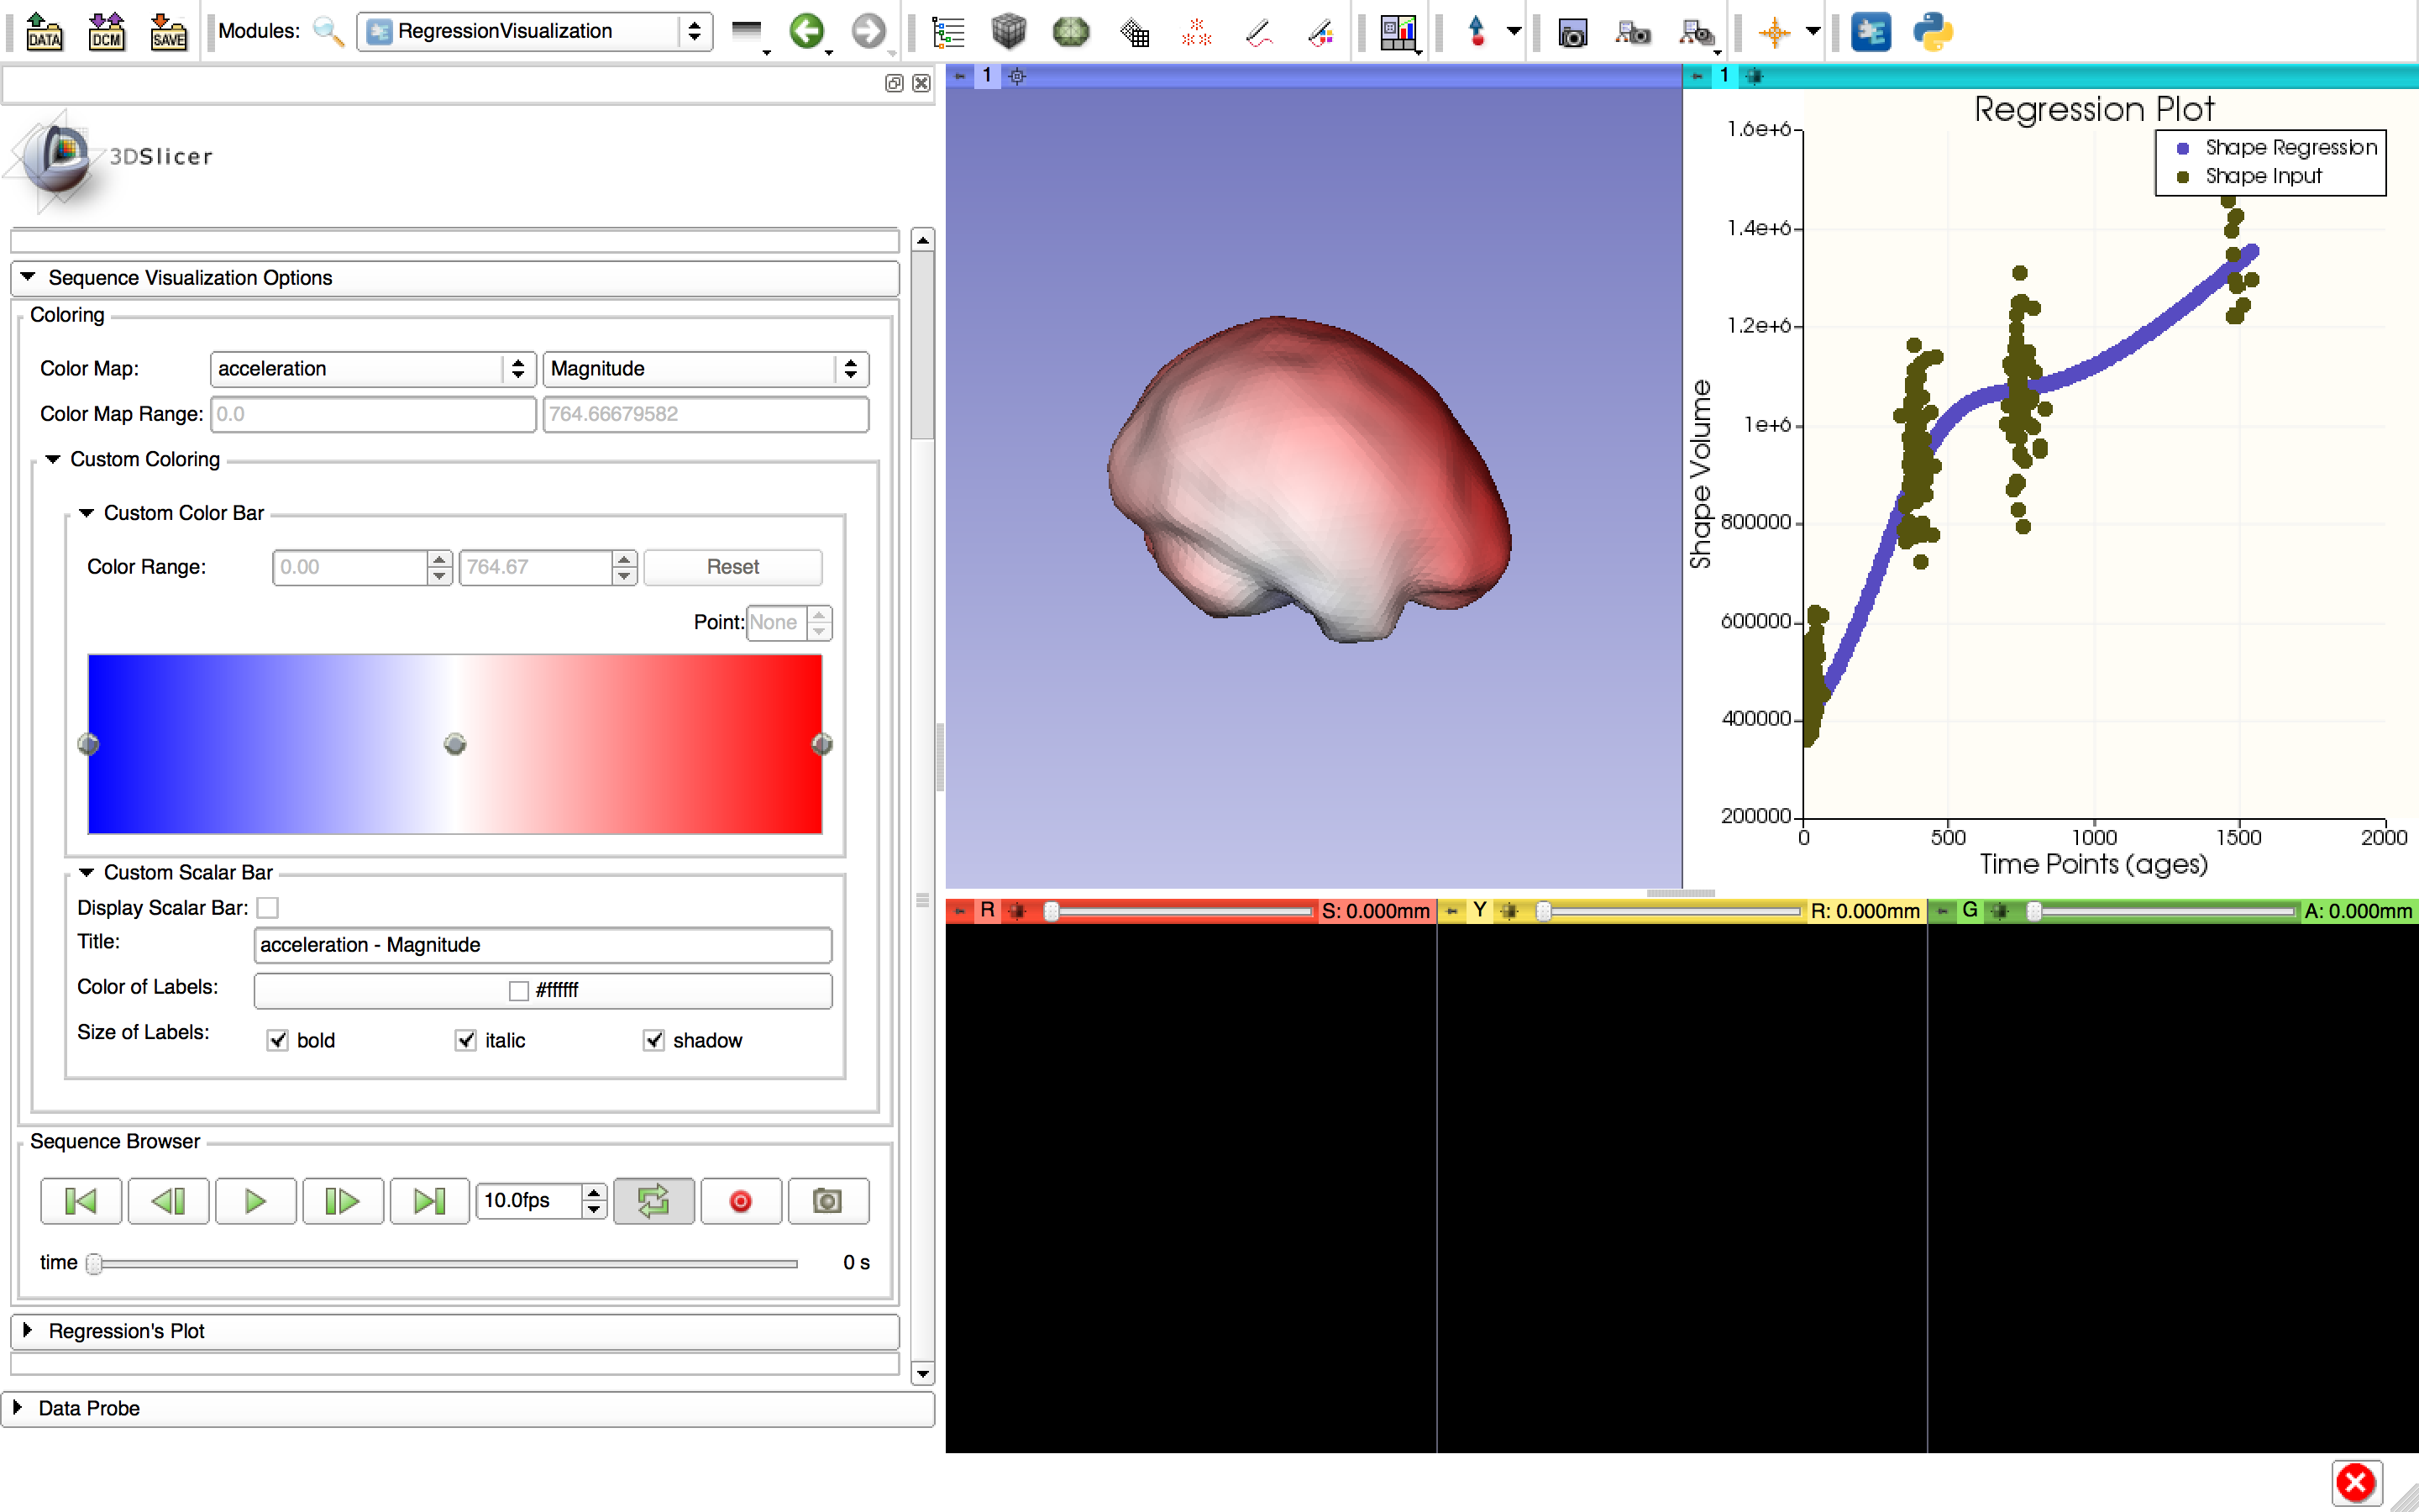2419x1512 pixels.
Task: Play the sequence forward
Action: 256,1200
